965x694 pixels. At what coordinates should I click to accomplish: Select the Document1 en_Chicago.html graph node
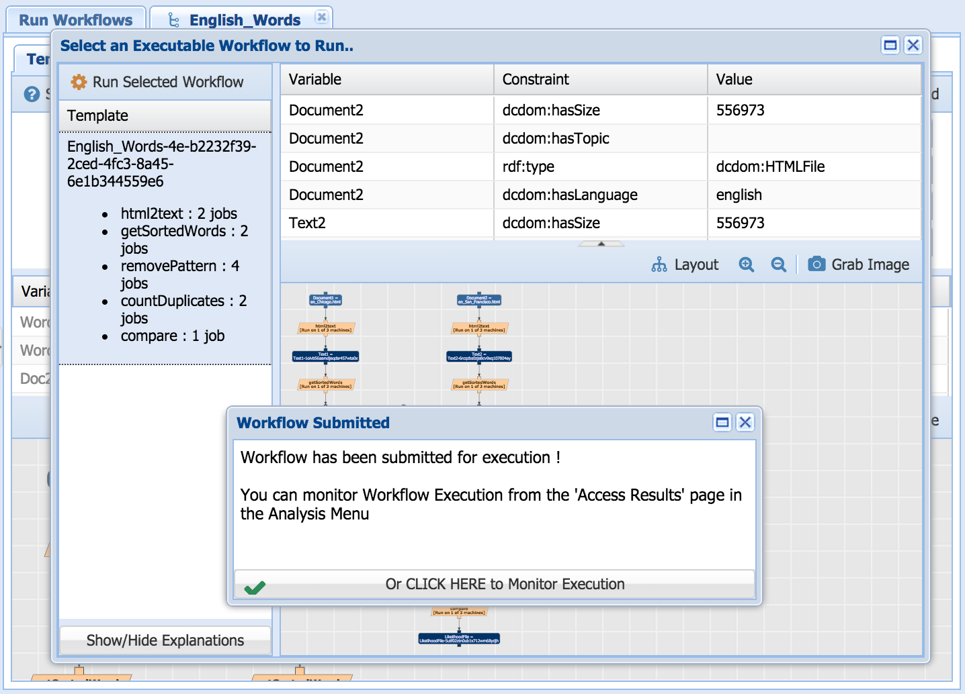[x=325, y=300]
